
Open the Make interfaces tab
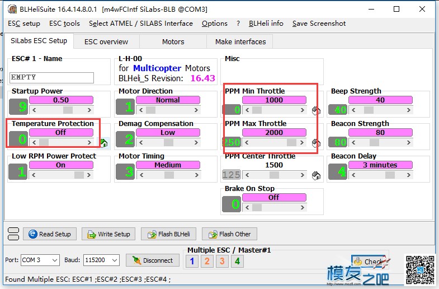click(240, 42)
